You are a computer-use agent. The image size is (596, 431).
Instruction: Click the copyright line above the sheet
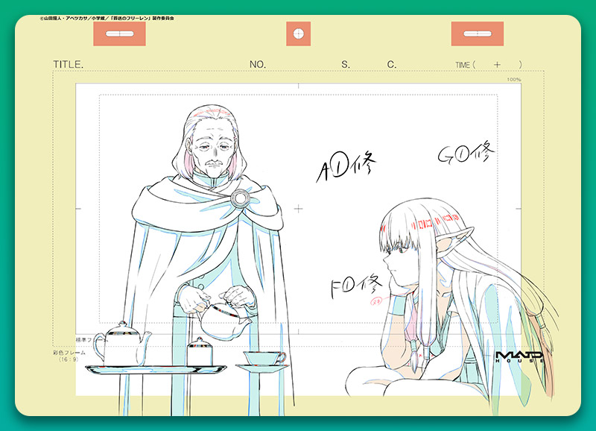point(107,18)
